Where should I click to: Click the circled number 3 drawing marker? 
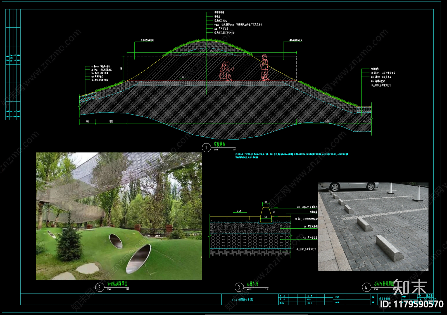click(239, 287)
